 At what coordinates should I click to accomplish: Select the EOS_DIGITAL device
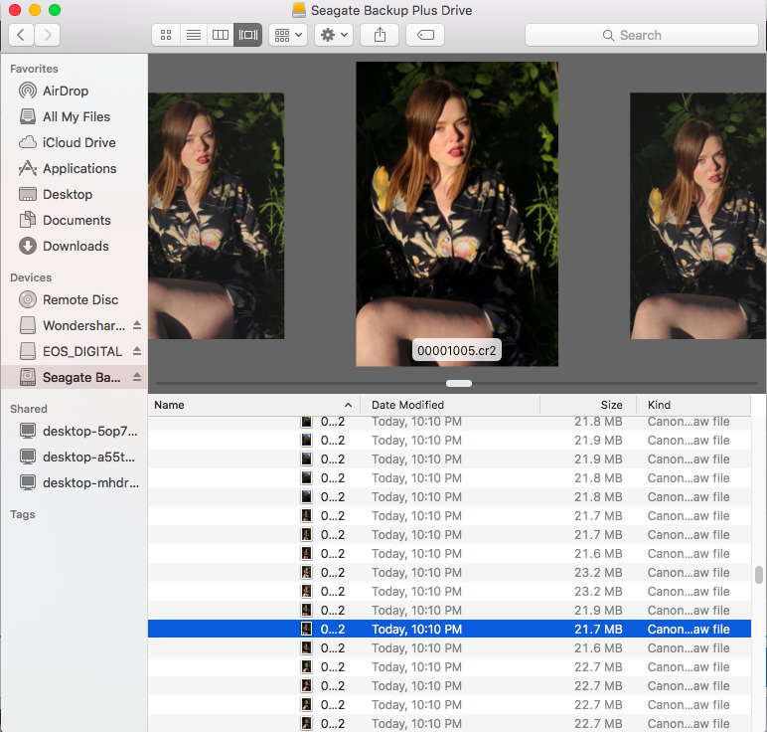tap(72, 351)
